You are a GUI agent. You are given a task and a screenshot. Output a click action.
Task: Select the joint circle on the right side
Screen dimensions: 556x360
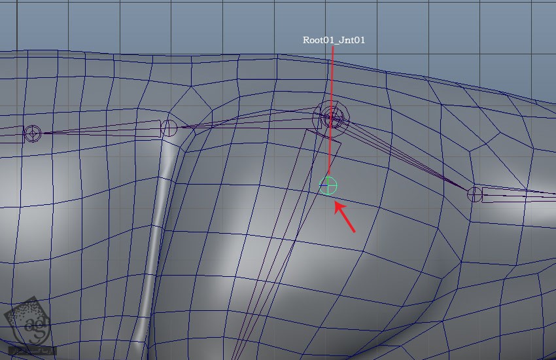click(x=475, y=194)
